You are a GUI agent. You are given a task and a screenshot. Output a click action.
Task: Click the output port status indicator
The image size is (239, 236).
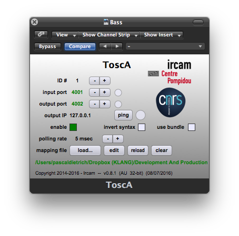pos(118,104)
